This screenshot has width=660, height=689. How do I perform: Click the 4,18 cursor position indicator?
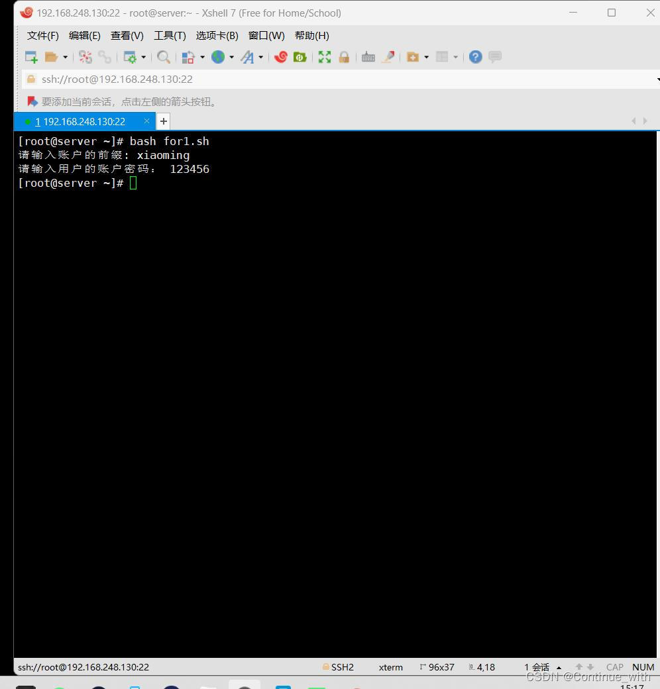pyautogui.click(x=482, y=667)
